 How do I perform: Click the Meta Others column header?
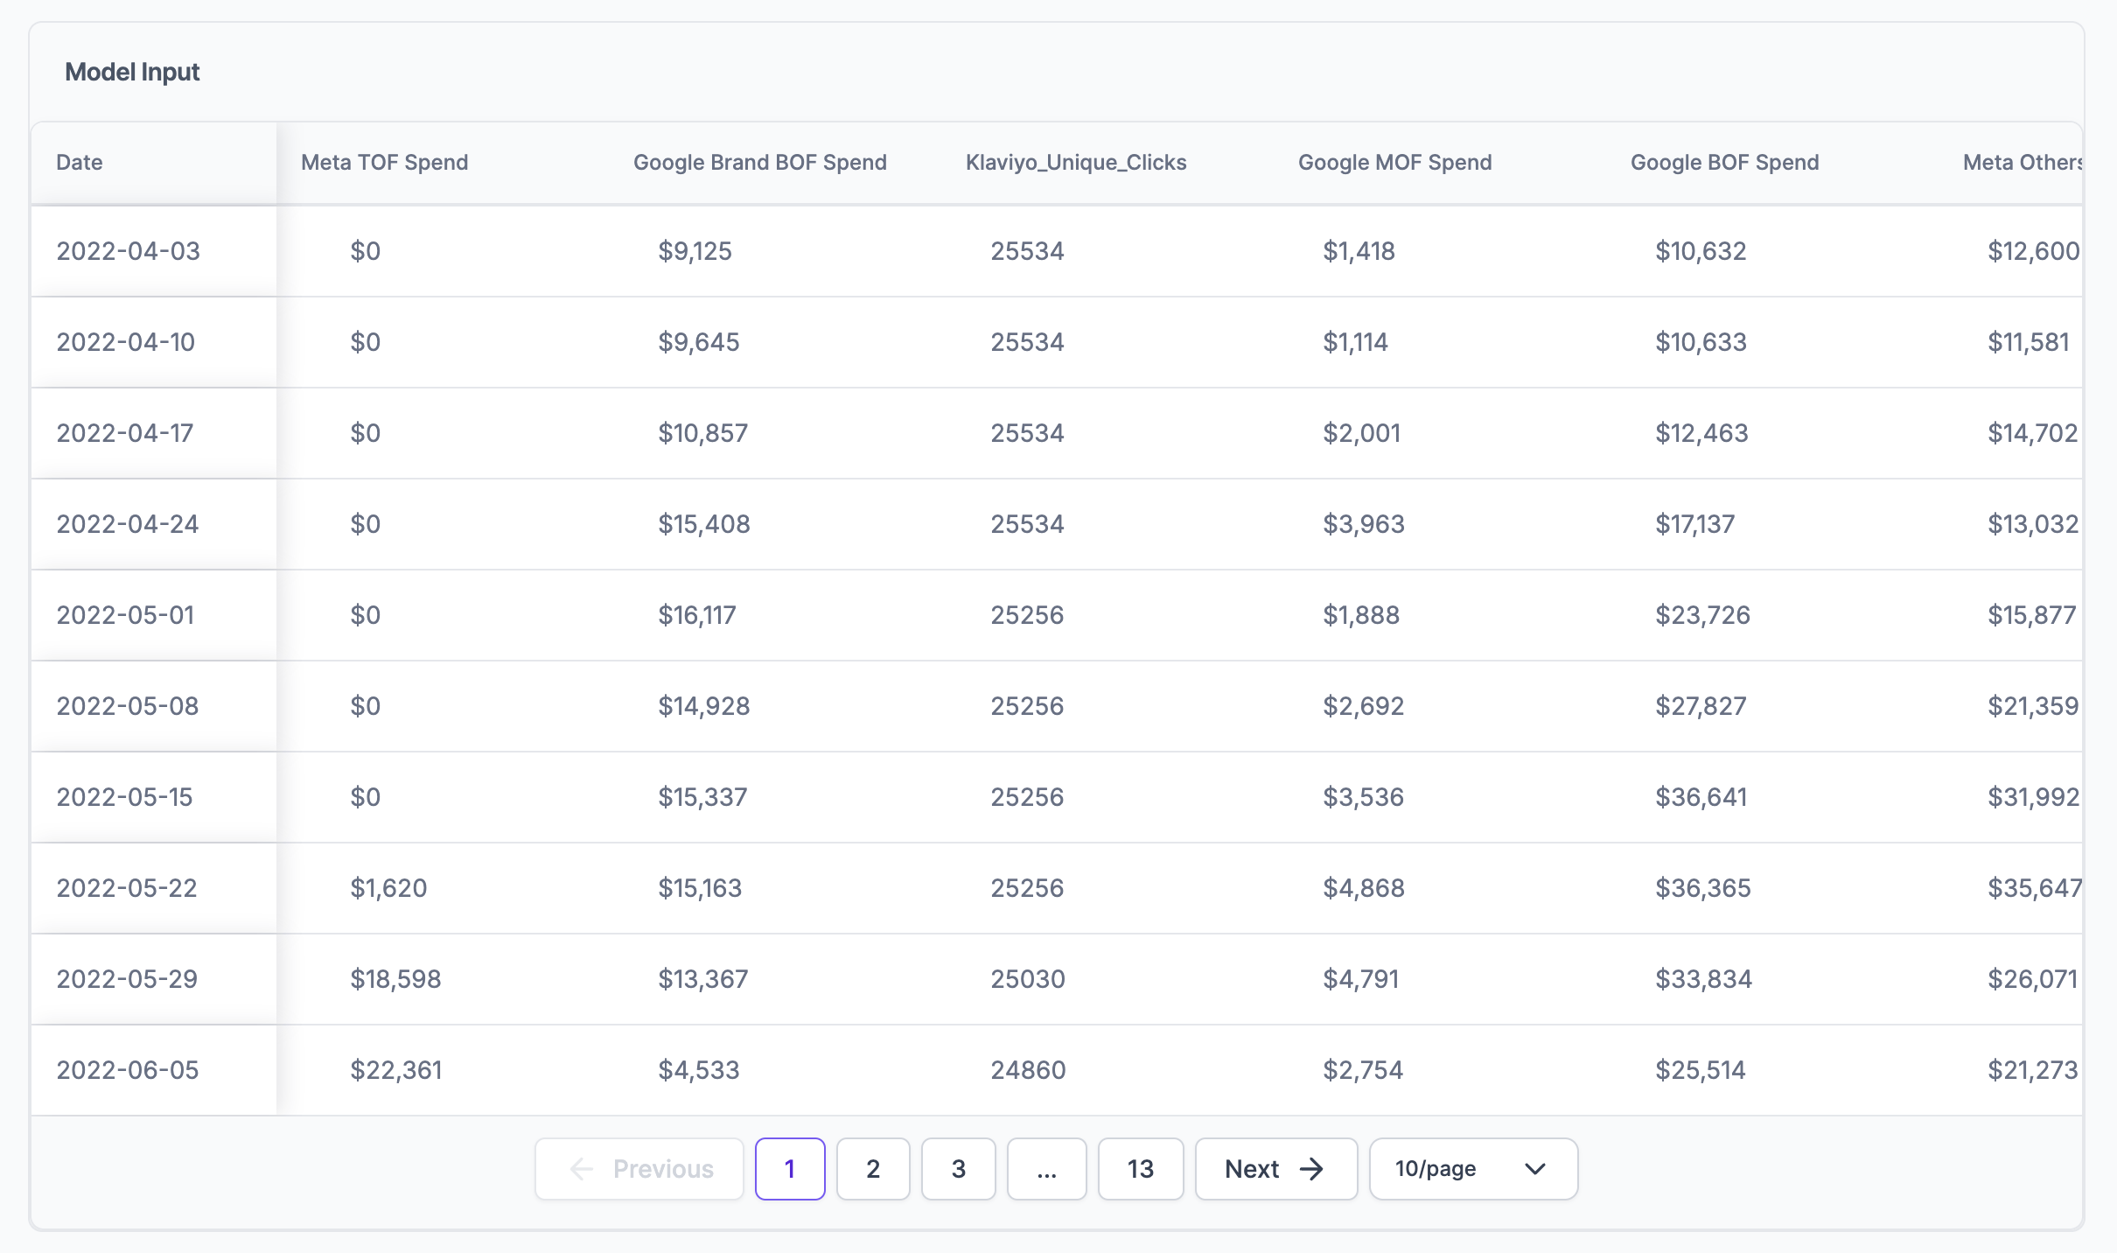(x=2021, y=163)
